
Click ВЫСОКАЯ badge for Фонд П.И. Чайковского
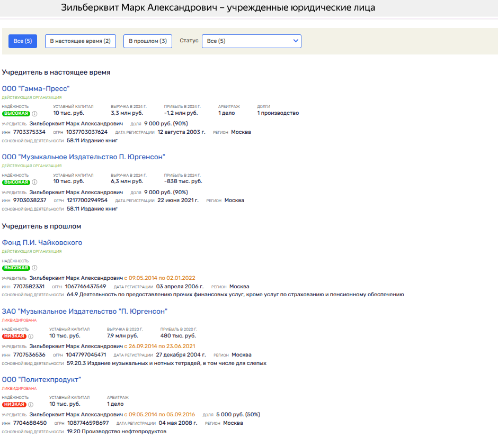click(16, 268)
